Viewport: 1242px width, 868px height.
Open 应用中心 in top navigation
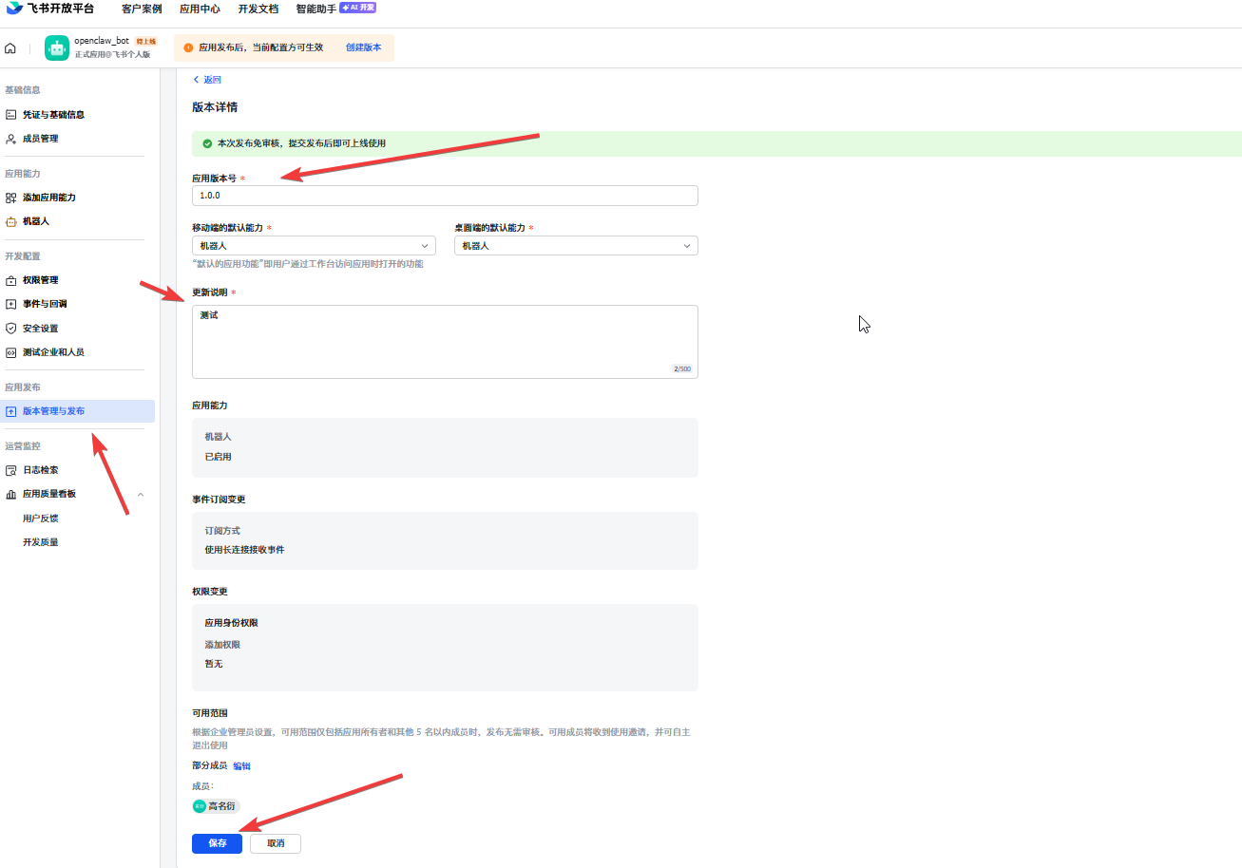tap(200, 9)
